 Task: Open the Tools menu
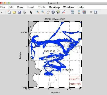pos(42,7)
